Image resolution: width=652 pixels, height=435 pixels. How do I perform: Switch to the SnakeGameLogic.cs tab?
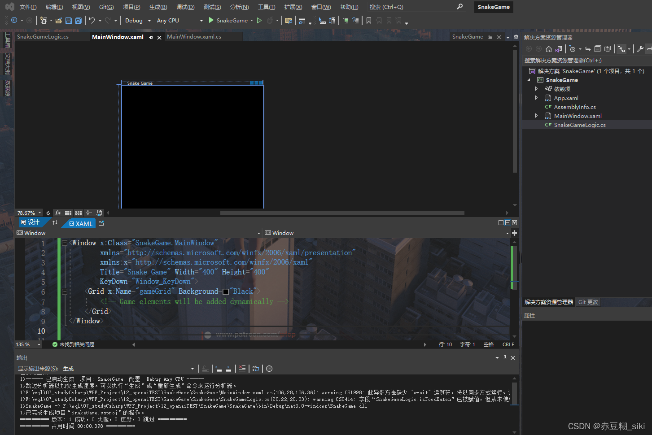(43, 37)
